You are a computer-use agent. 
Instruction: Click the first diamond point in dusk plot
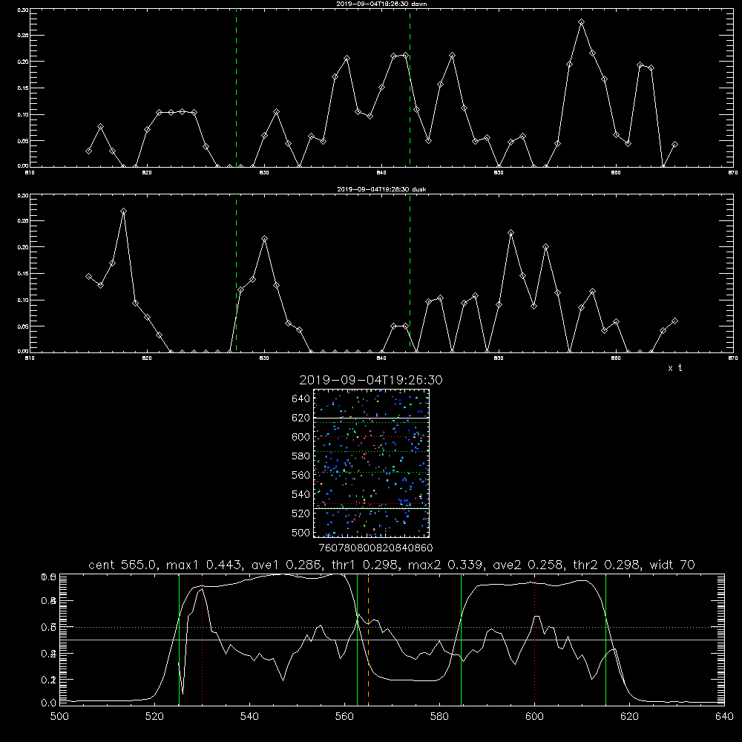88,276
